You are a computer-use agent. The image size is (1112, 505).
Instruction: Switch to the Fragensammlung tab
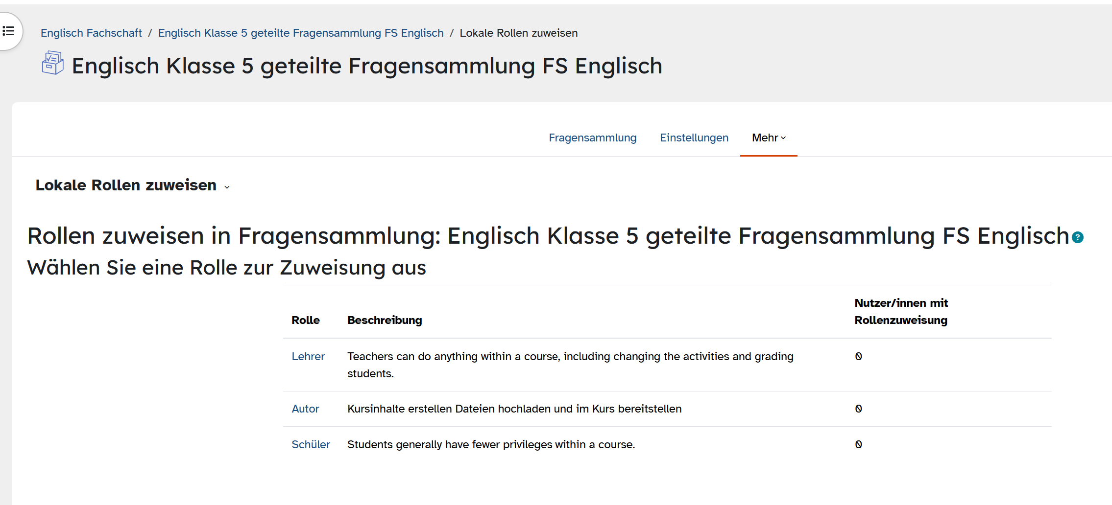click(x=592, y=138)
